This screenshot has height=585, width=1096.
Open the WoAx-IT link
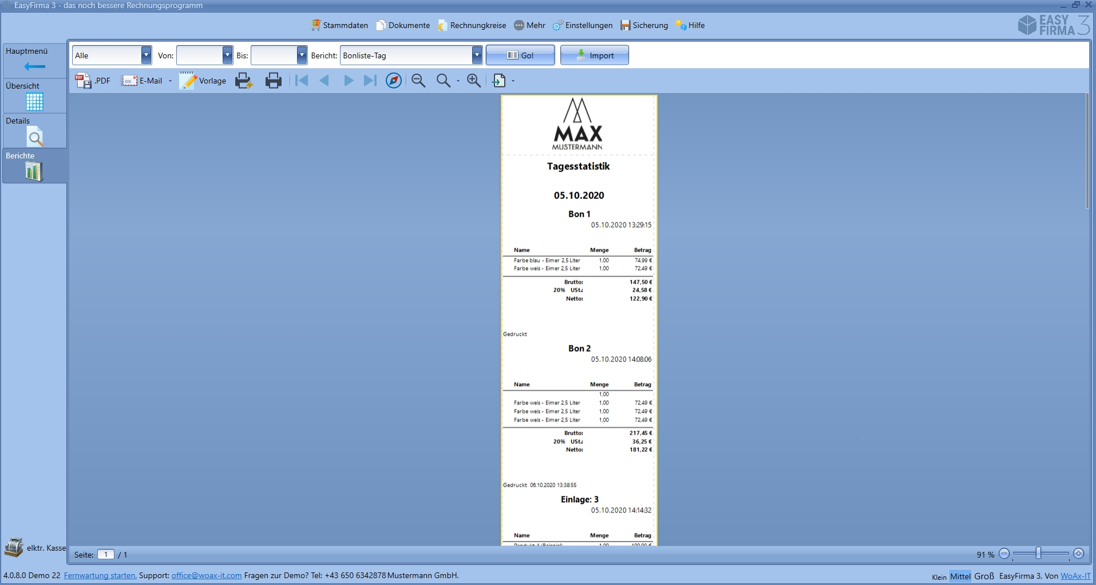[x=1075, y=576]
